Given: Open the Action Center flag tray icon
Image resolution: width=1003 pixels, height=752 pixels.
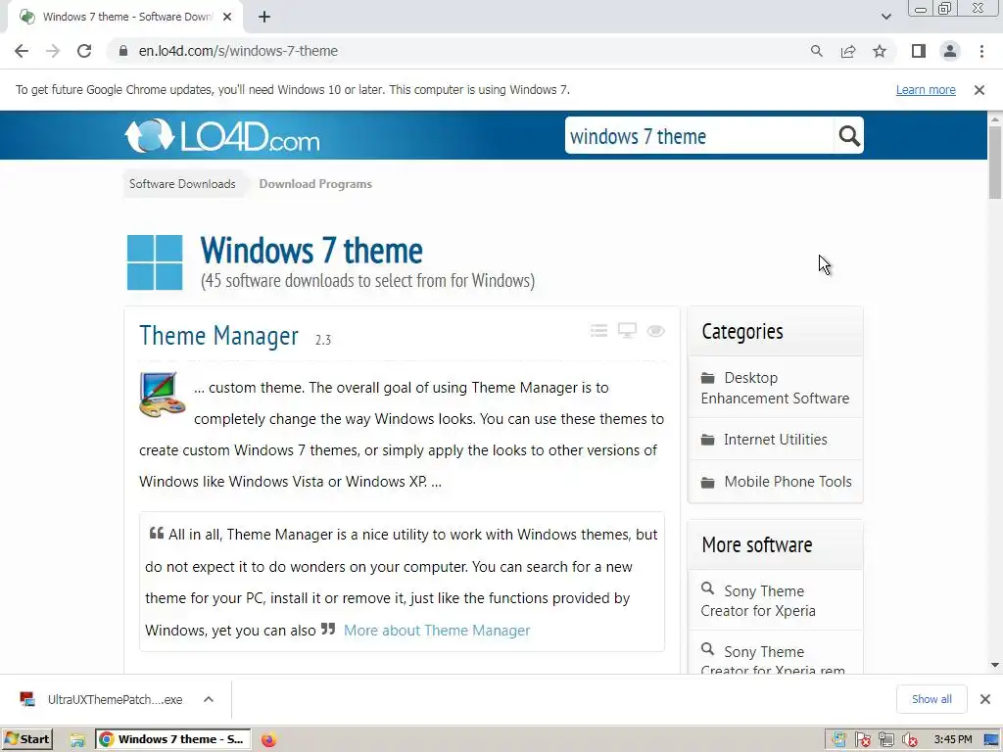Looking at the screenshot, I should pos(862,740).
